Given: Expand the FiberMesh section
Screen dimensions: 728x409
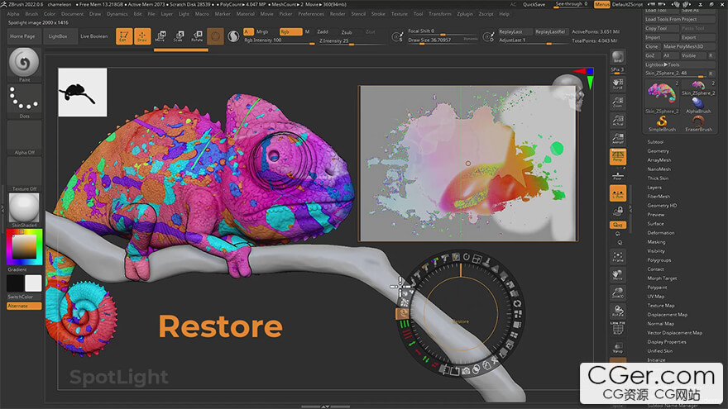Looking at the screenshot, I should [659, 197].
